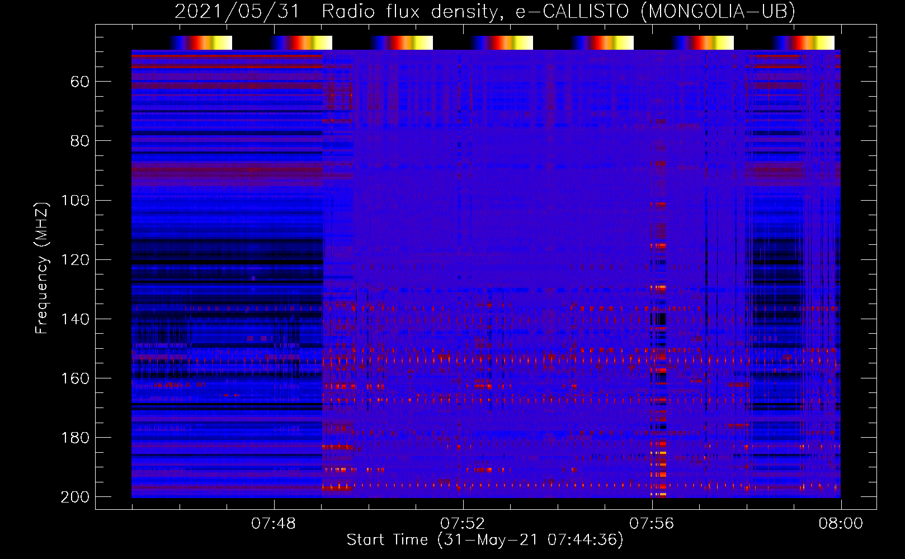Screen dimensions: 905x559
Task: Click the 08:00 time tick label
Action: coord(841,523)
